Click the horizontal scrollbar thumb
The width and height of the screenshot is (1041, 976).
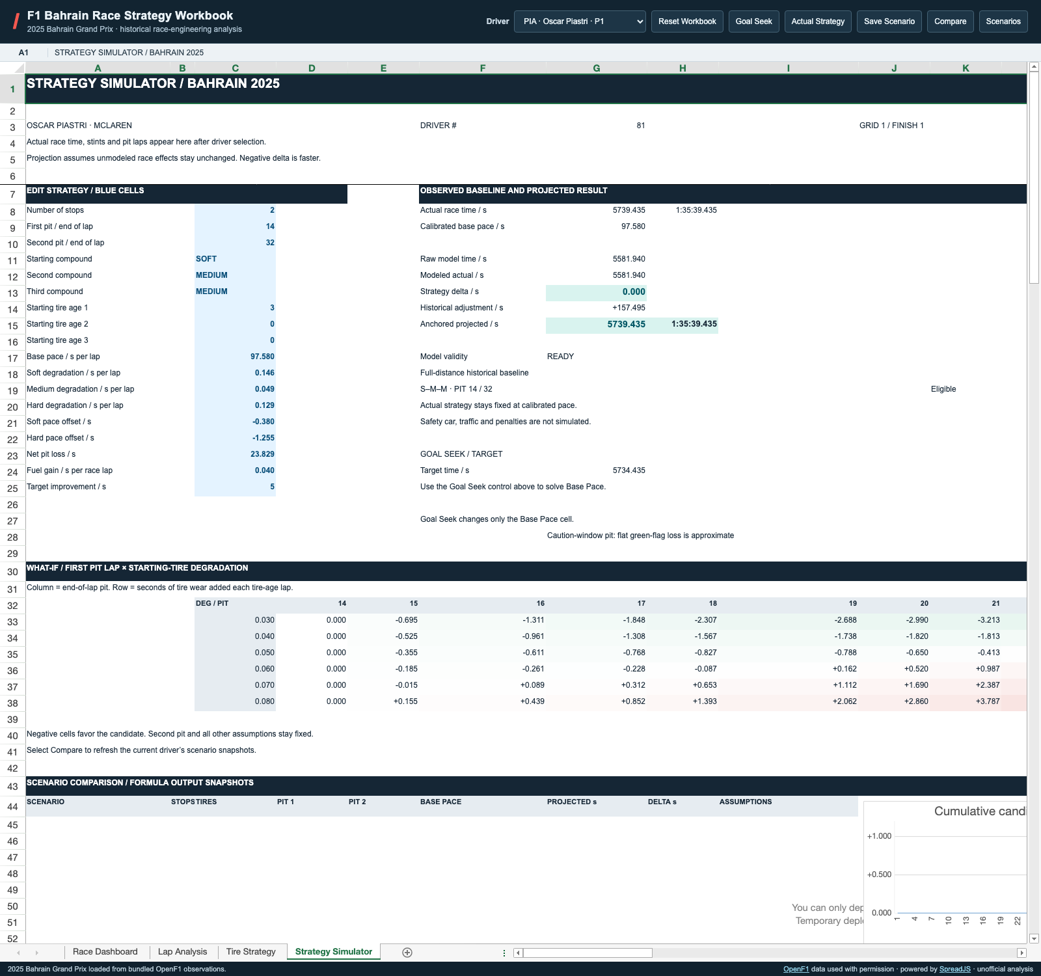(x=588, y=953)
